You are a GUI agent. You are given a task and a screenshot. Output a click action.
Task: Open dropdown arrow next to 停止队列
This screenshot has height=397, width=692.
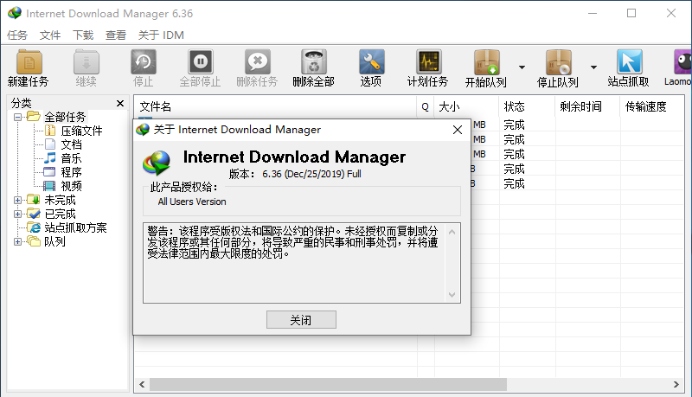pos(593,67)
